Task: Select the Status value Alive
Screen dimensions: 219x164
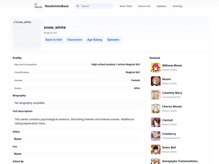Action: tap(137, 88)
